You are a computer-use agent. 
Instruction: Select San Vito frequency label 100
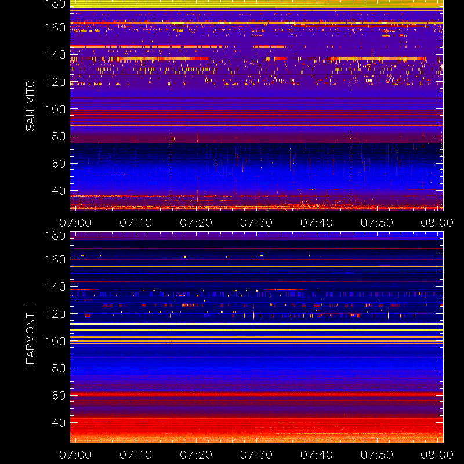pos(55,109)
